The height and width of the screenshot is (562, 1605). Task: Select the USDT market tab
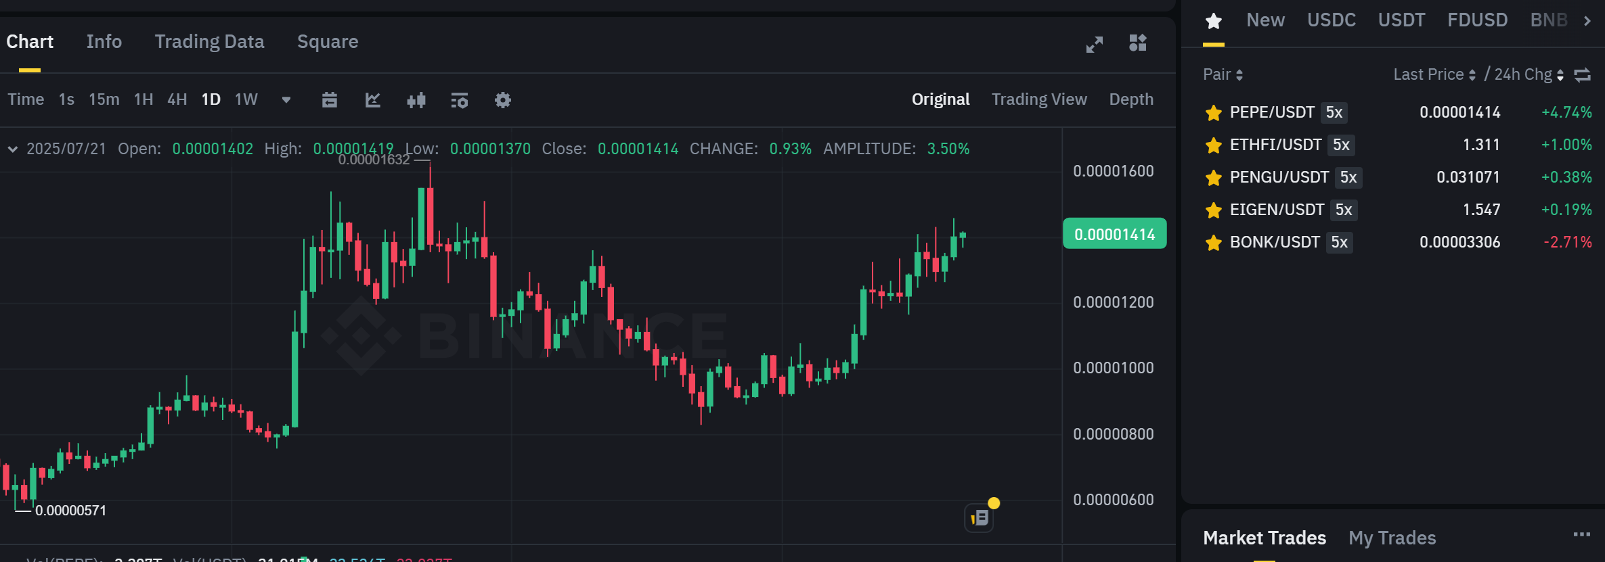click(x=1401, y=20)
